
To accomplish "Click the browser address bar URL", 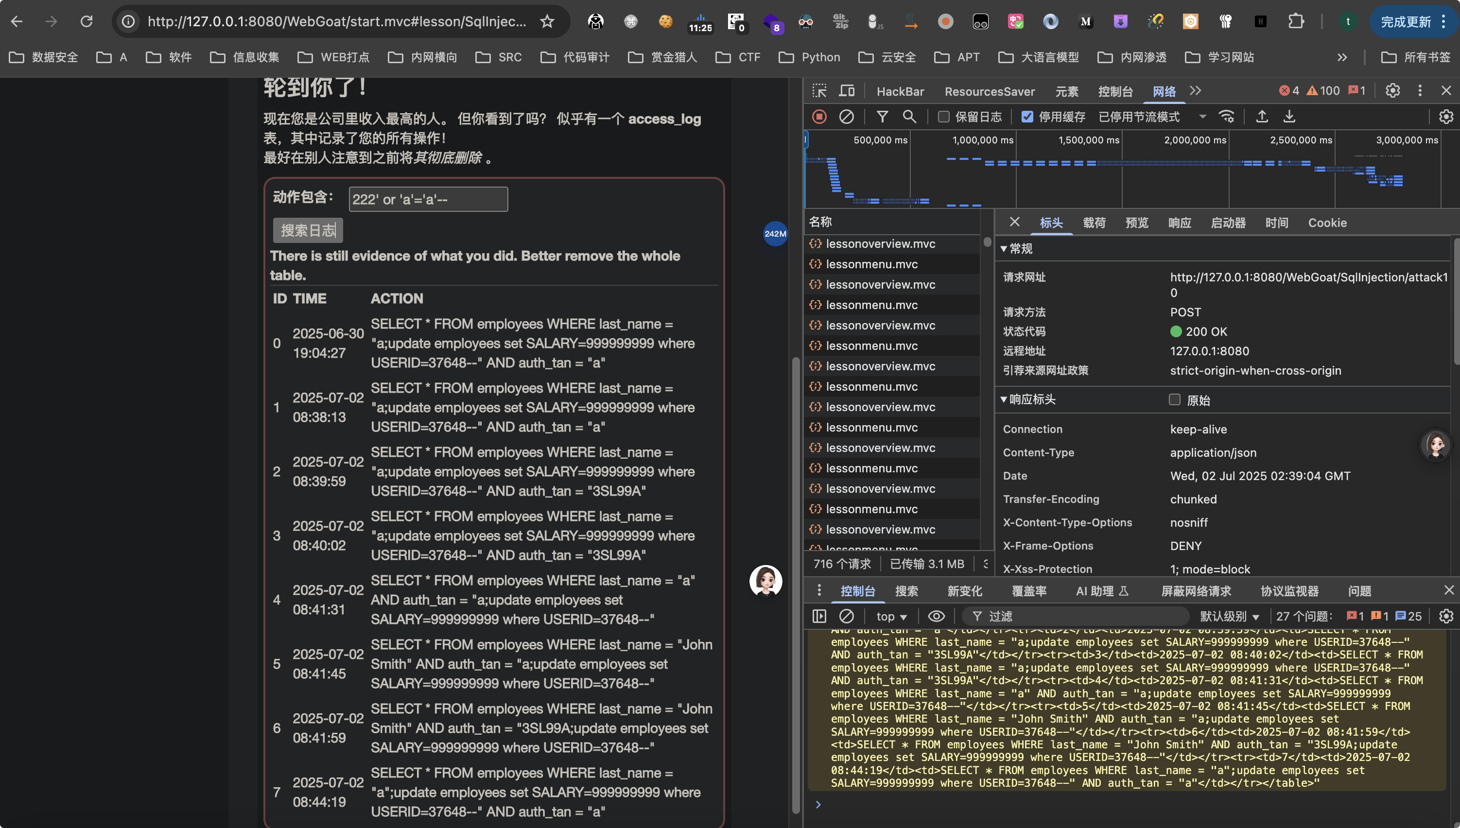I will 337,21.
